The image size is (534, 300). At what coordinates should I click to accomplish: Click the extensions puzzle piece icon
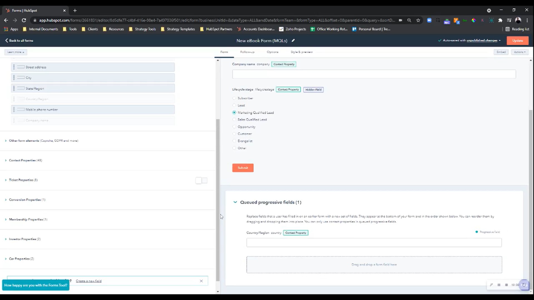tap(500, 21)
